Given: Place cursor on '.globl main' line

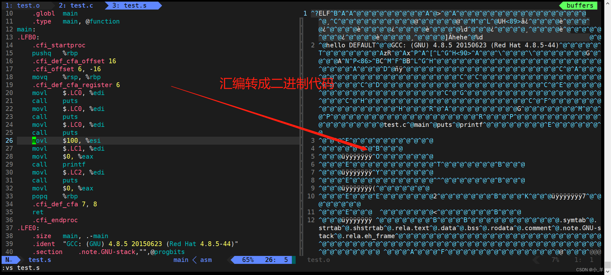Looking at the screenshot, I should [55, 13].
